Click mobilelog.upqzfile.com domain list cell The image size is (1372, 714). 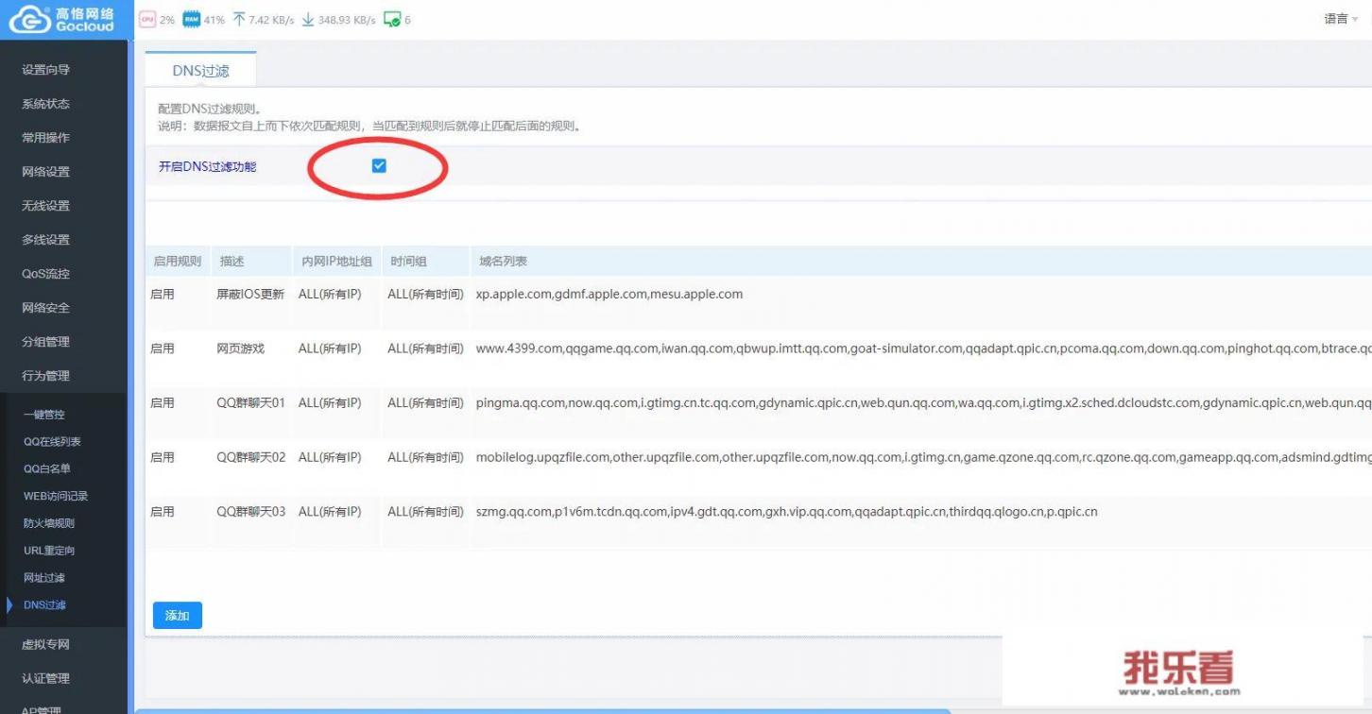point(923,457)
